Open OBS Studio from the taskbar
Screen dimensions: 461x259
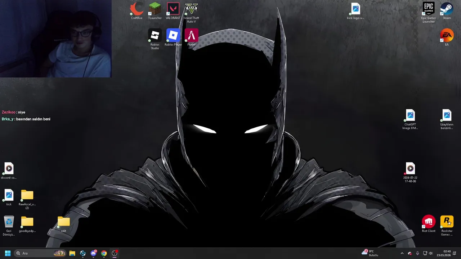pyautogui.click(x=115, y=253)
